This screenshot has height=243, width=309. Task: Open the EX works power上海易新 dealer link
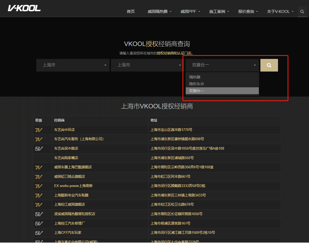(73, 186)
